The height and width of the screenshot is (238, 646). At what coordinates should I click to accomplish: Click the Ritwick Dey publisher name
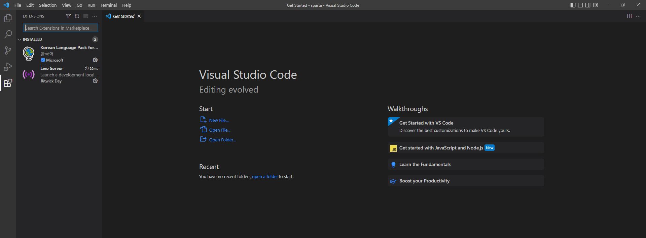(51, 81)
